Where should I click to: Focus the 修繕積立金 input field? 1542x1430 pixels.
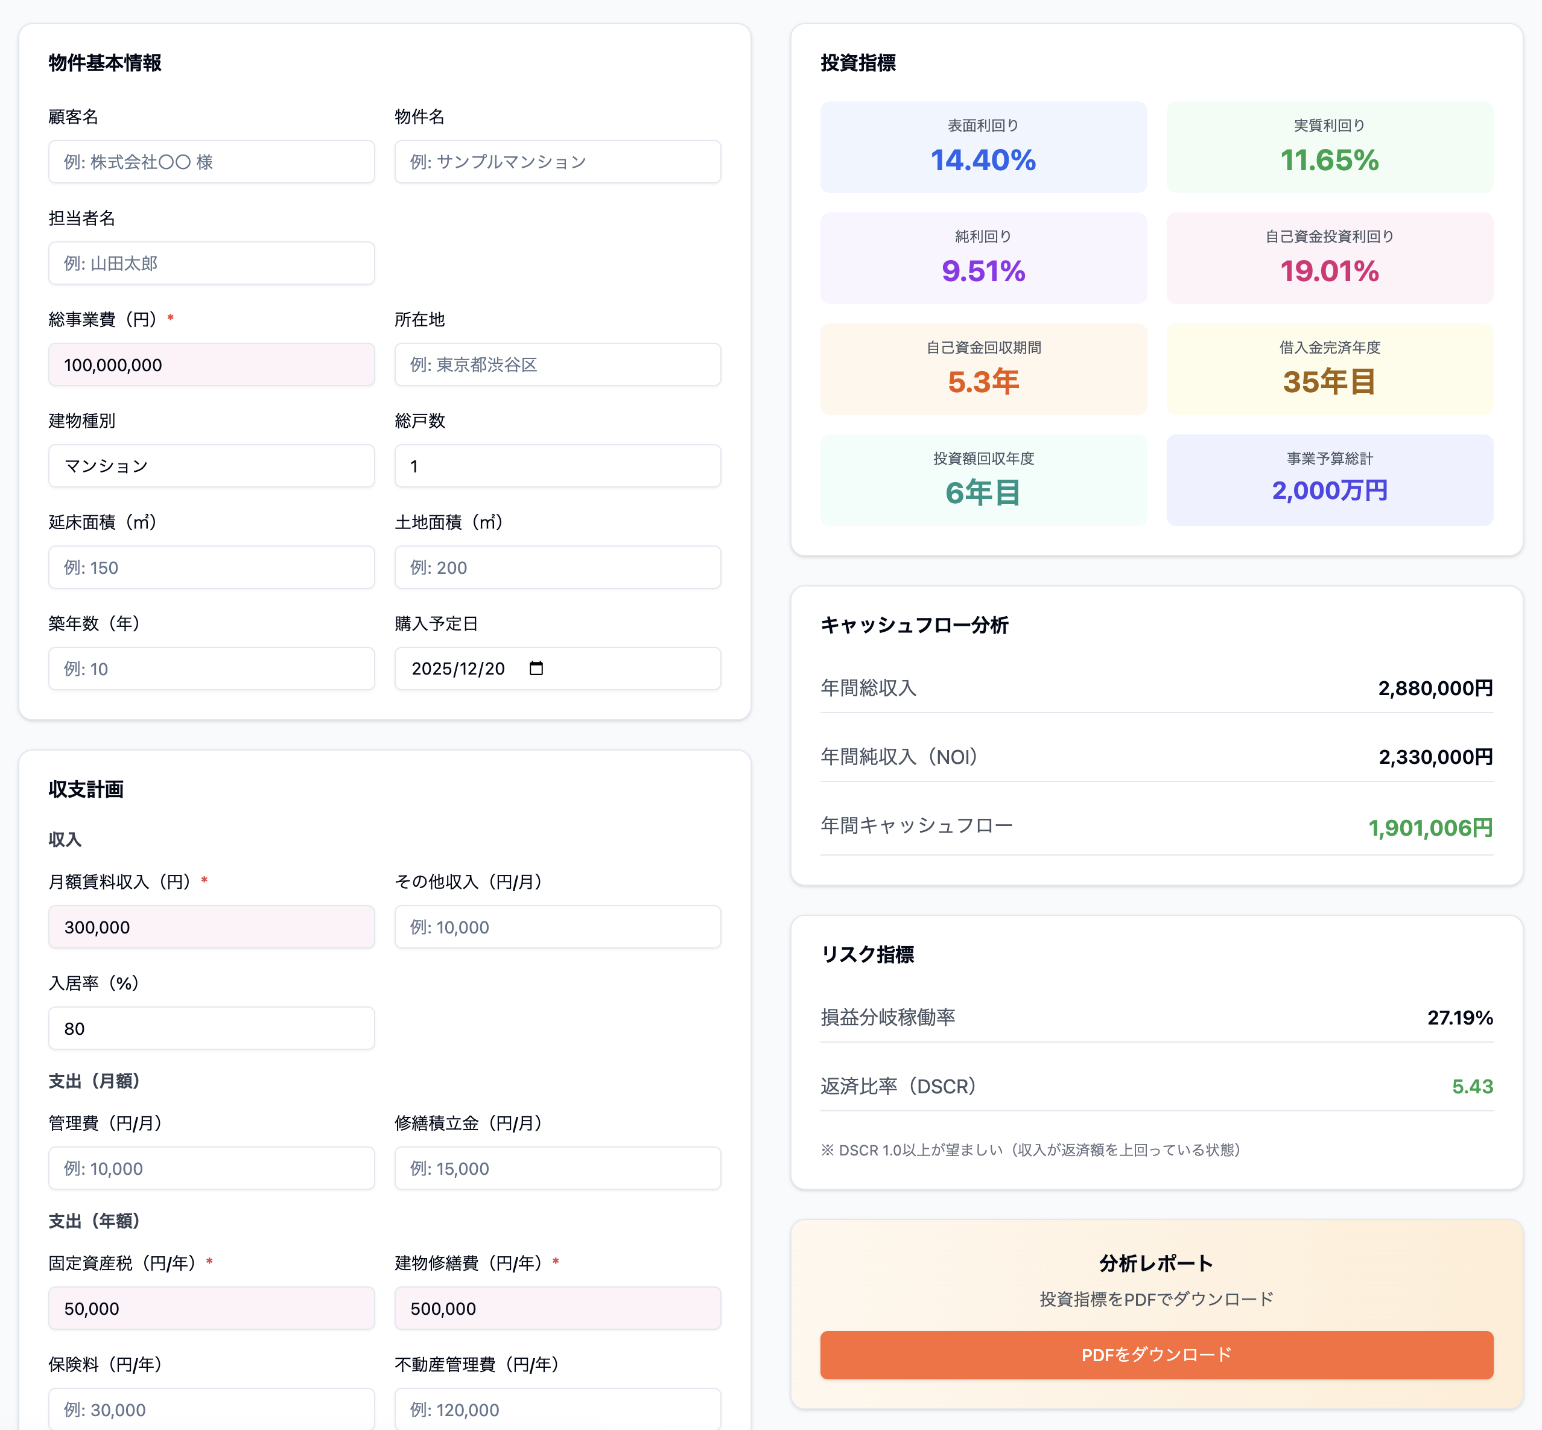557,1169
